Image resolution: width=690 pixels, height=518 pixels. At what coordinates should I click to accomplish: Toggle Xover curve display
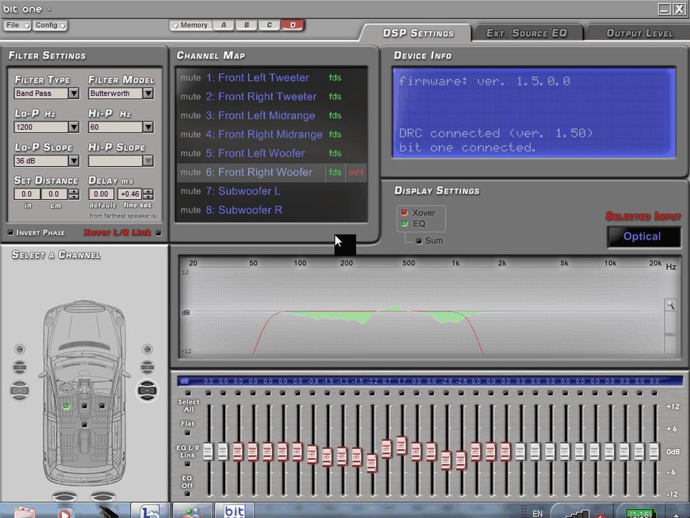pos(404,212)
